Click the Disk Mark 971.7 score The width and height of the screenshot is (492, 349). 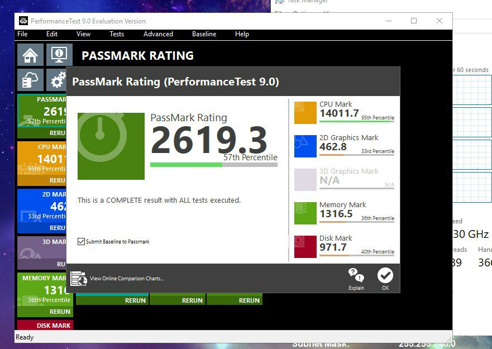(x=333, y=247)
